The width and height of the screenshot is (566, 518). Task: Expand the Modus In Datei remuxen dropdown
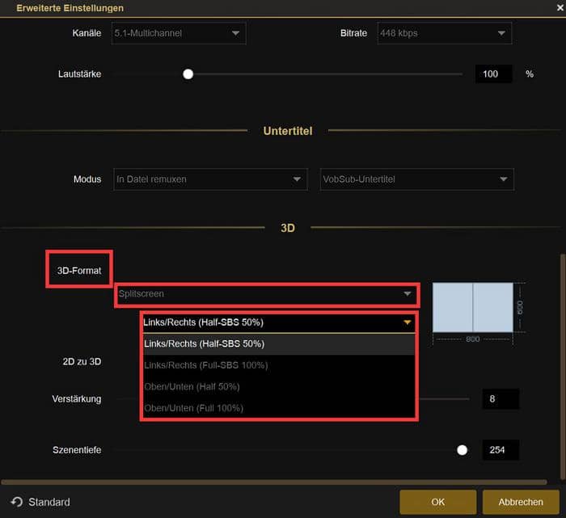(211, 179)
